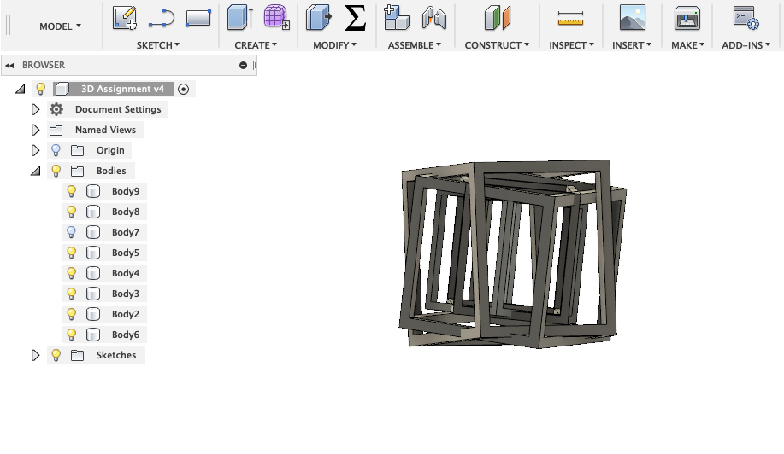Click the Insert image icon

[x=632, y=17]
